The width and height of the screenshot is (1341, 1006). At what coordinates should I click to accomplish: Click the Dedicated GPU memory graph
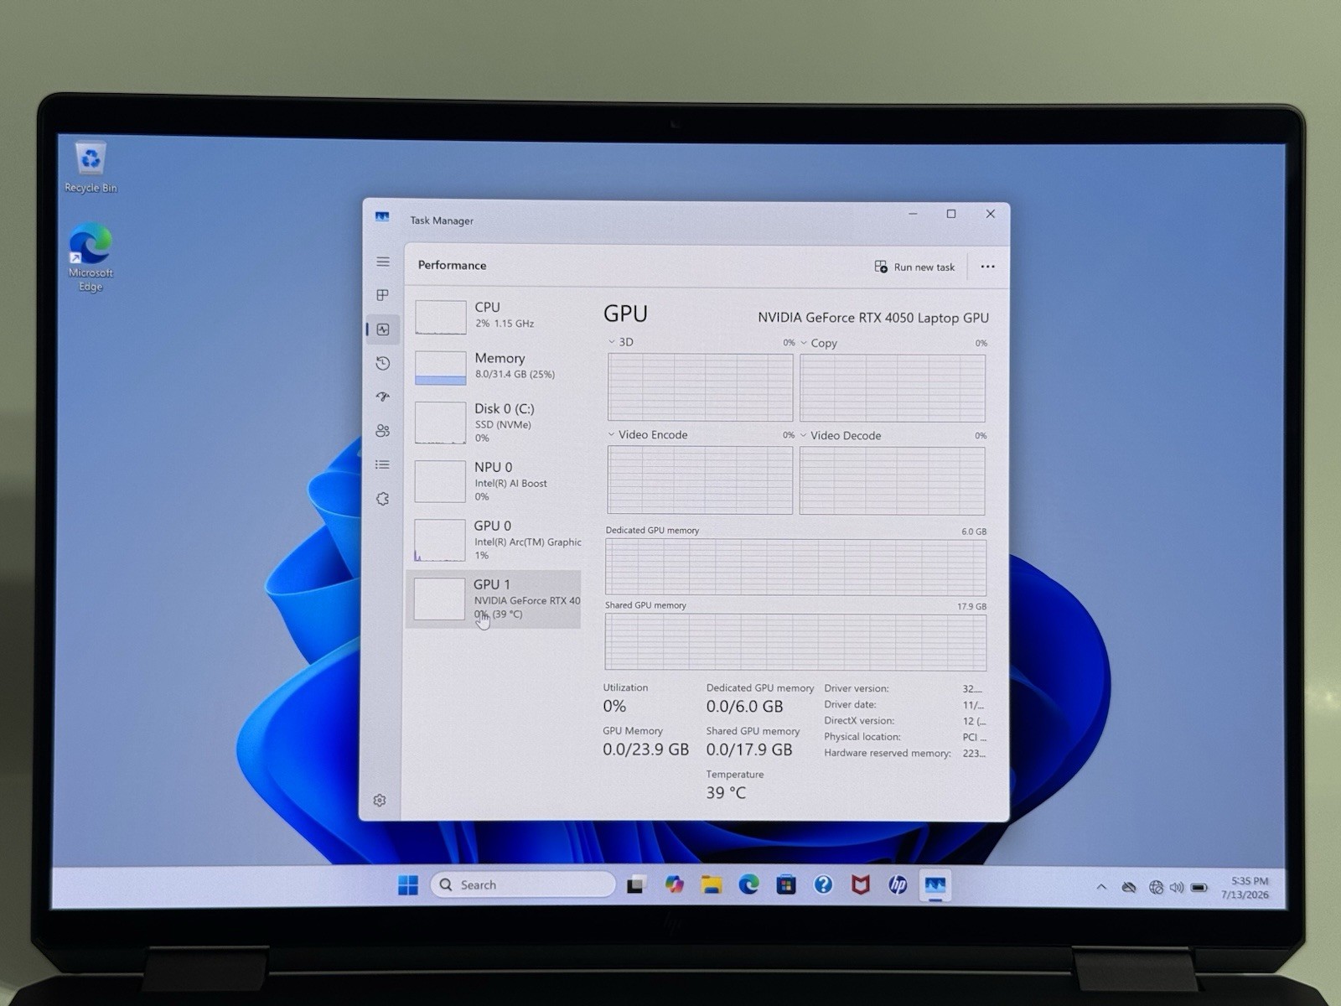click(x=795, y=568)
